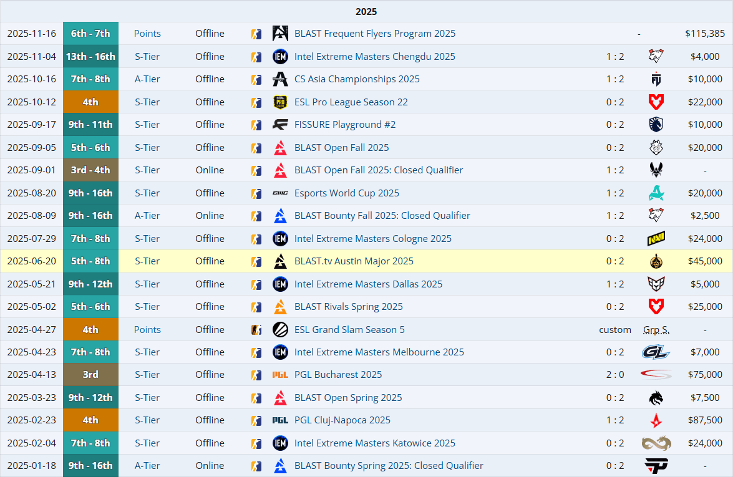This screenshot has height=477, width=733.
Task: Open PGL Bucharest 2025 tournament link
Action: tap(338, 375)
